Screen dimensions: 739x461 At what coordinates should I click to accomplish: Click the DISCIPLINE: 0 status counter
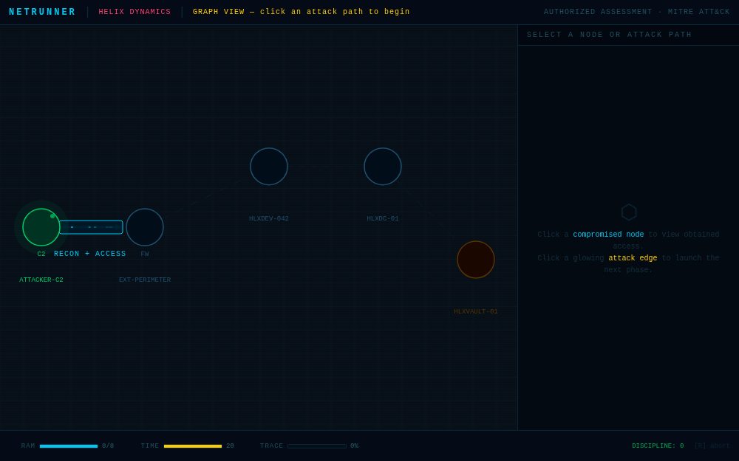point(658,446)
